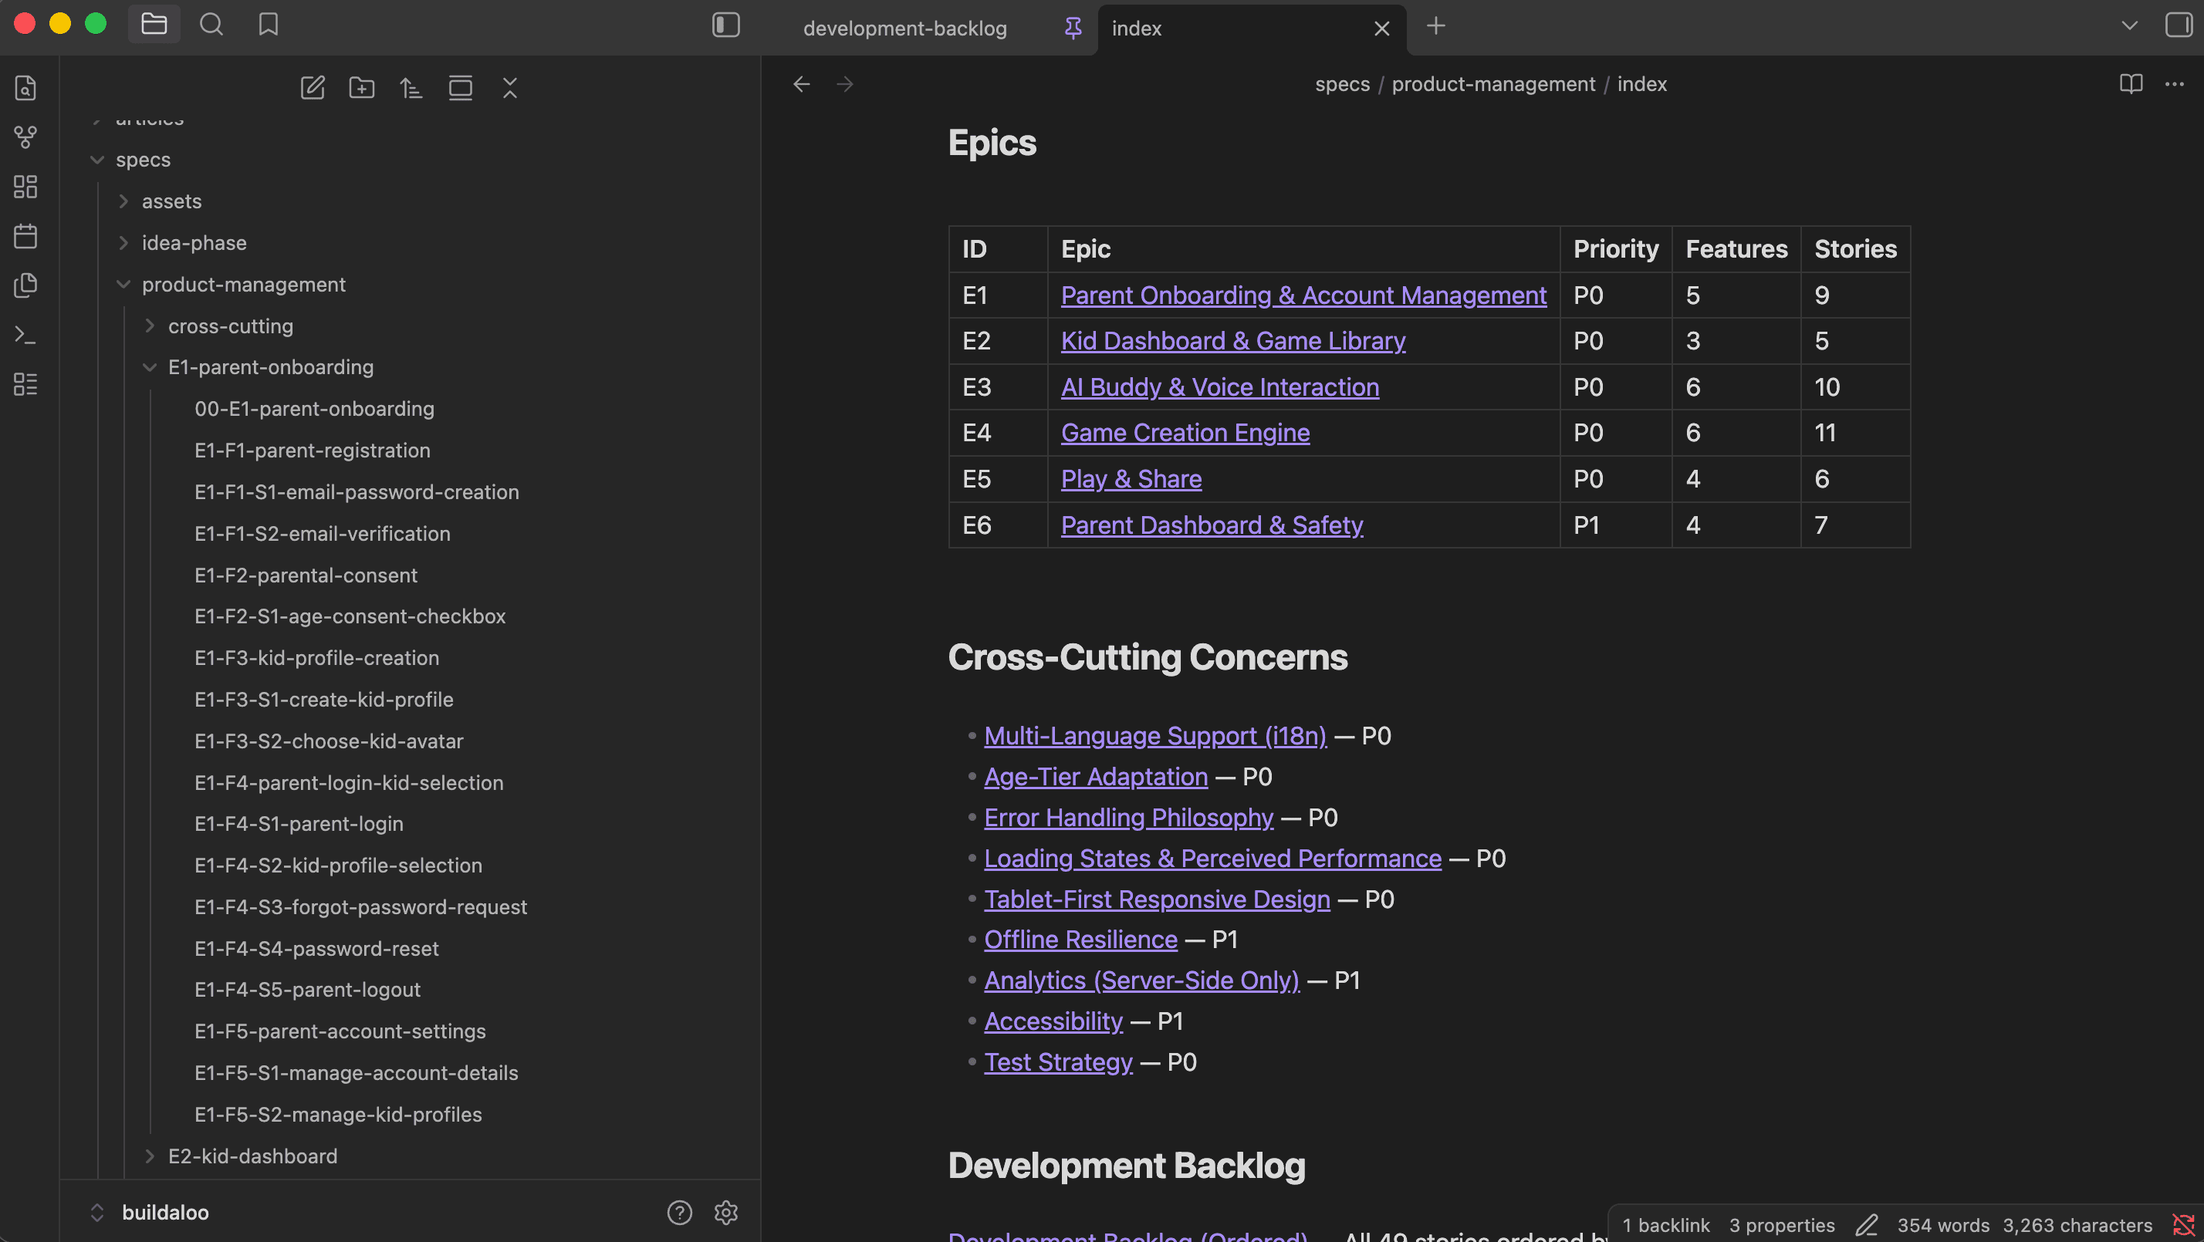Screen dimensions: 2204x1242
Task: Open templates copy icon in ribbon
Action: point(25,285)
